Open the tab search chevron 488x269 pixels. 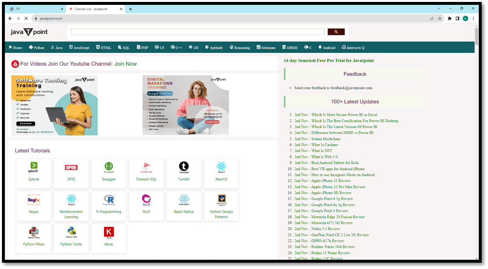pos(439,9)
